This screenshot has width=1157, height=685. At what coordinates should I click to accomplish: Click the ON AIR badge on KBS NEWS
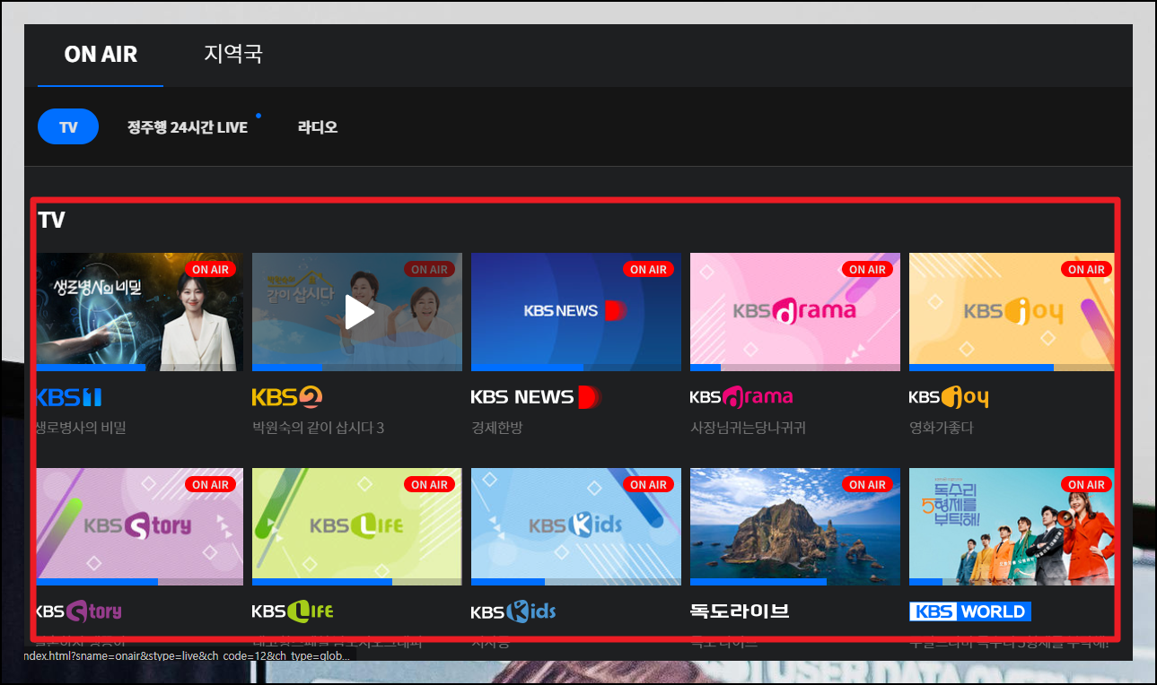tap(649, 269)
